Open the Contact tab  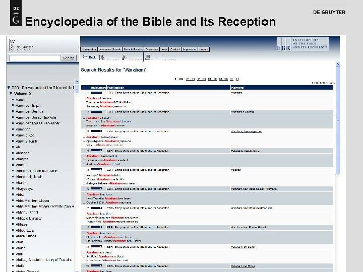175,49
